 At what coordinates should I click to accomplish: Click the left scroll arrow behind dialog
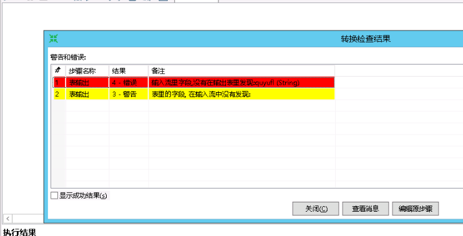pos(7,219)
